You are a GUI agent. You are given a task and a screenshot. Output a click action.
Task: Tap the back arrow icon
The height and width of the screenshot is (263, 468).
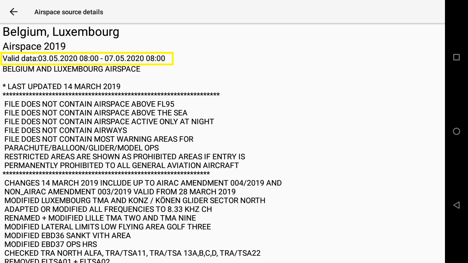(14, 12)
